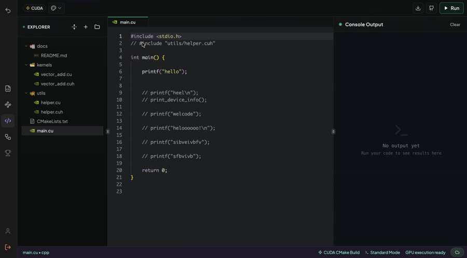Click the CUDA language badge
The width and height of the screenshot is (467, 258).
pos(35,8)
